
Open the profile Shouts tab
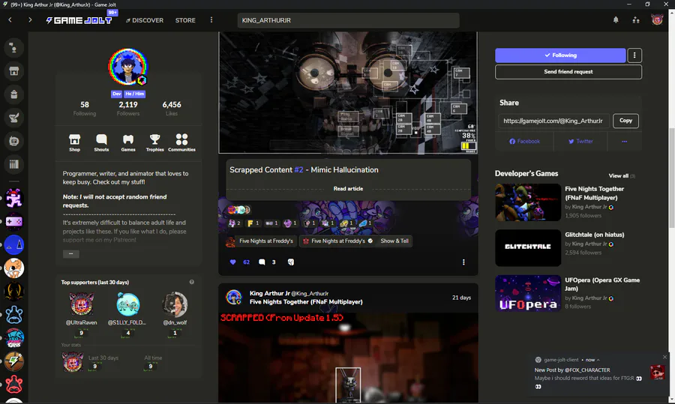[101, 142]
